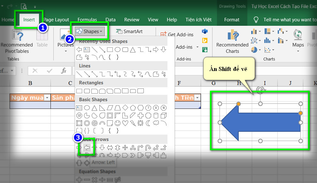Open the Data tab
This screenshot has width=317, height=183.
click(111, 20)
